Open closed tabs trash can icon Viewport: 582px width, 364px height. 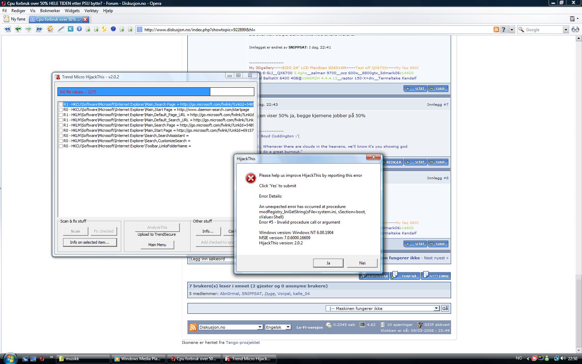[572, 19]
